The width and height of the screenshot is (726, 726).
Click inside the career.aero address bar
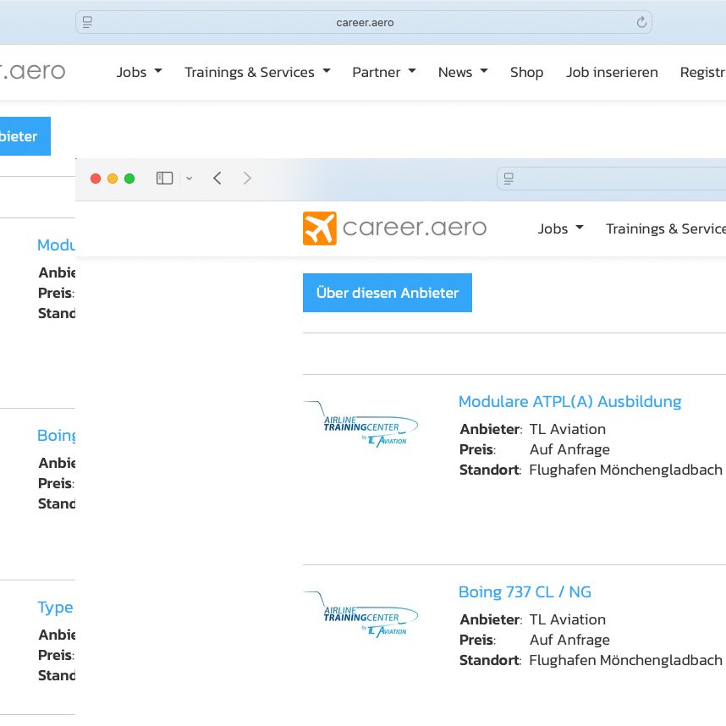366,22
